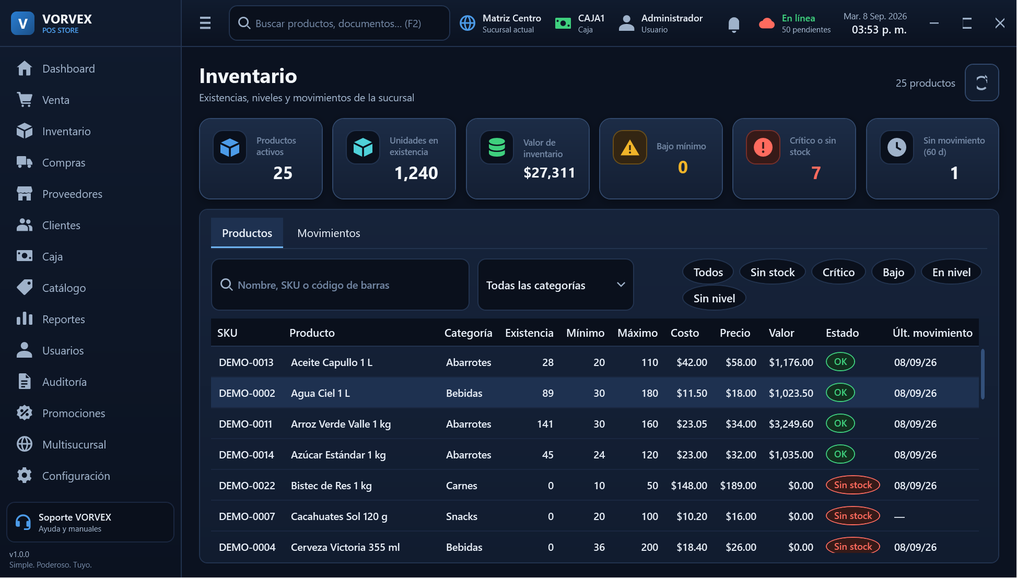Select the Sin nivel filter chip

[x=714, y=298]
